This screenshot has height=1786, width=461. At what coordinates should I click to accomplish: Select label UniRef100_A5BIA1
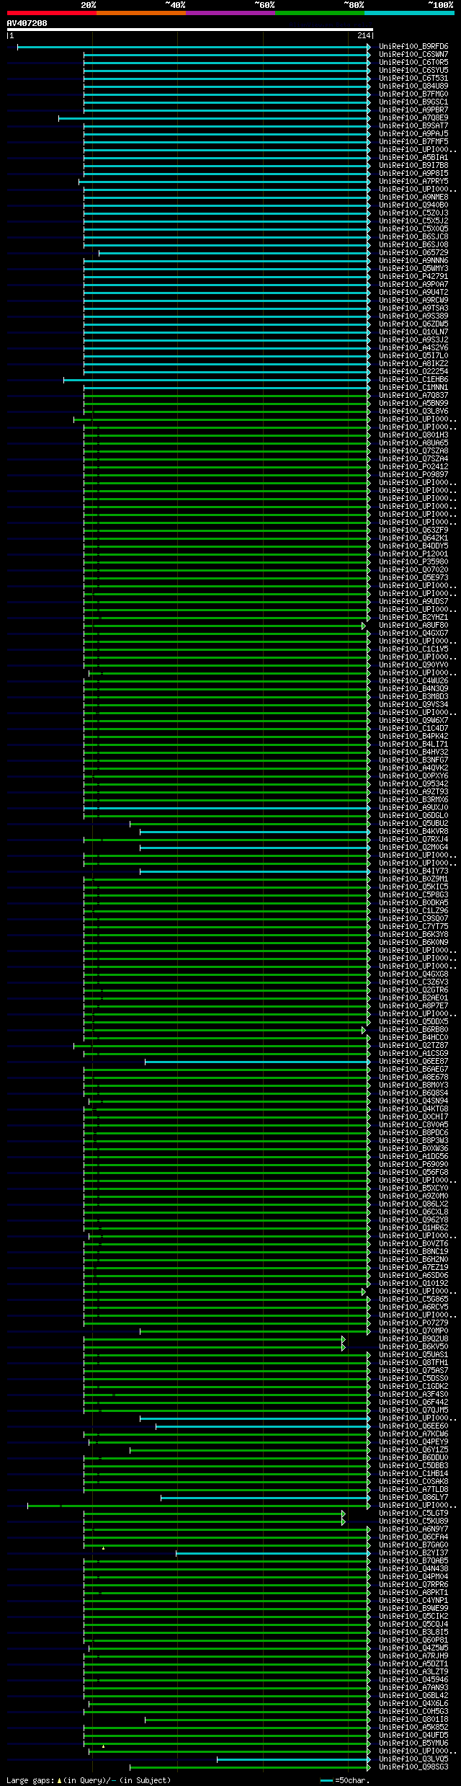coord(413,158)
